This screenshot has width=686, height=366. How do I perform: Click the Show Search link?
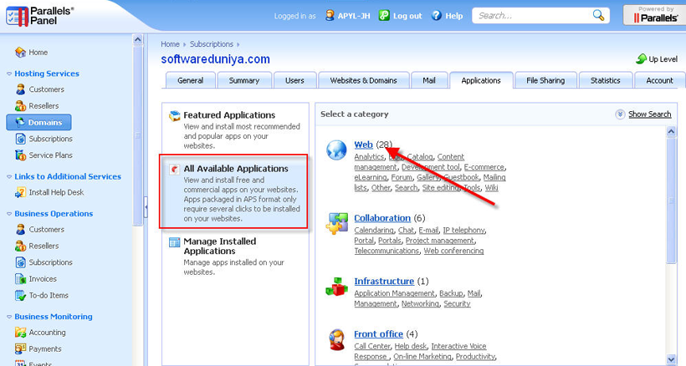(650, 114)
